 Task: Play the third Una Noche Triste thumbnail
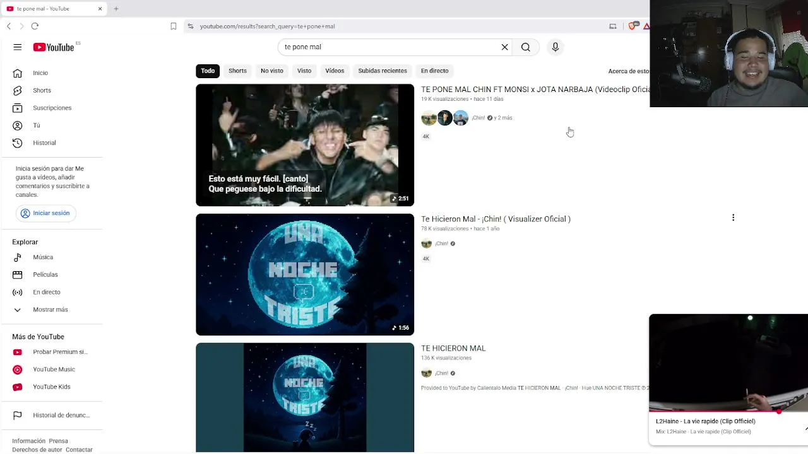pyautogui.click(x=305, y=397)
